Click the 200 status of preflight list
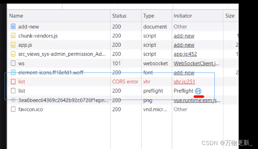This screenshot has width=258, height=149. [x=116, y=91]
